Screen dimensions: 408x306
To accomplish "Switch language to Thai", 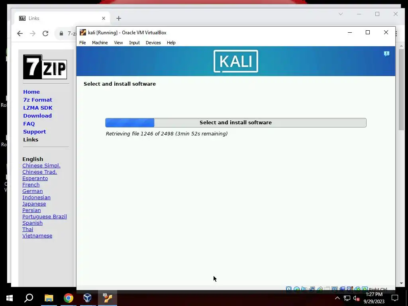I will [27, 229].
